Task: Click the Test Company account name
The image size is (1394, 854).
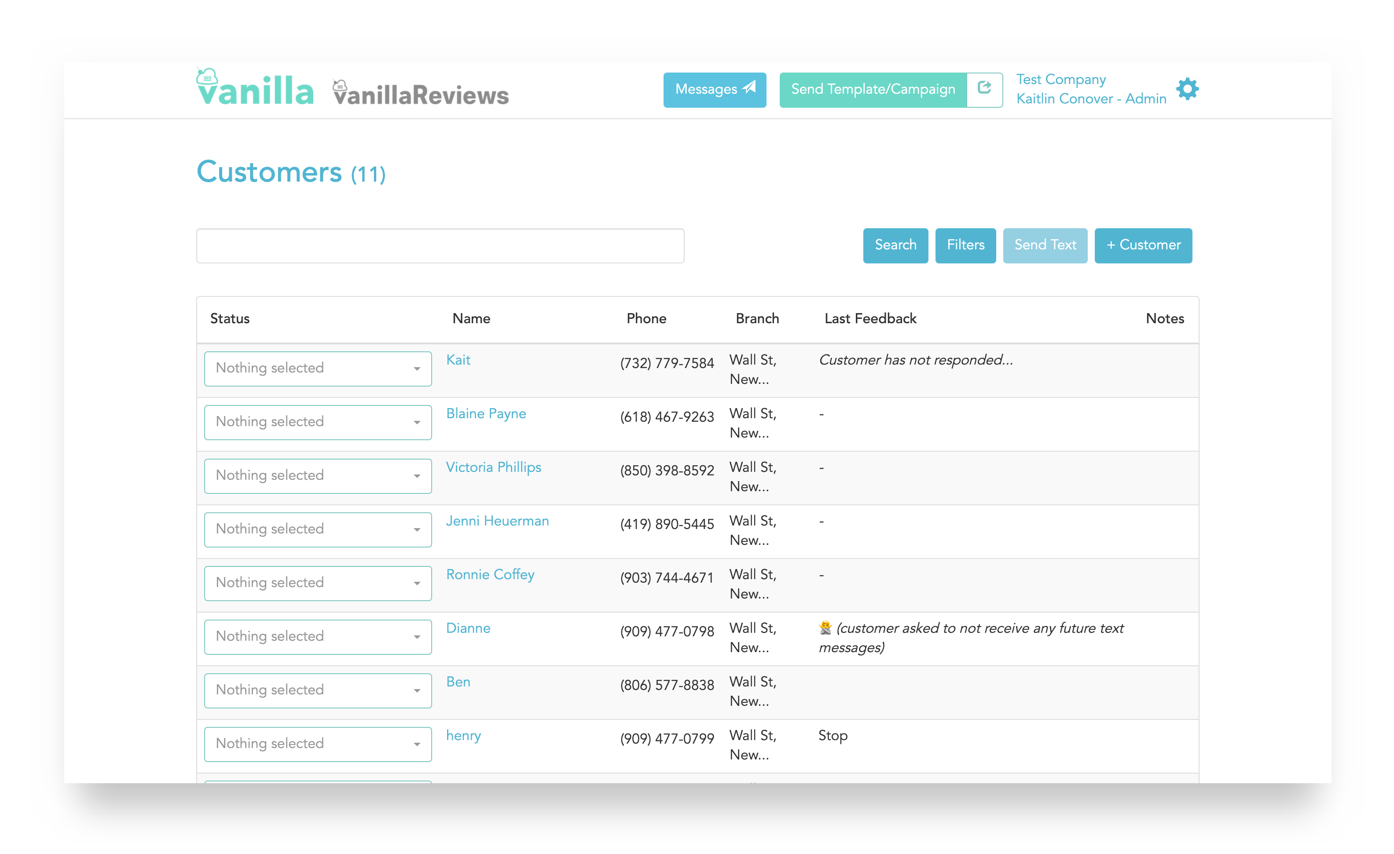Action: point(1061,80)
